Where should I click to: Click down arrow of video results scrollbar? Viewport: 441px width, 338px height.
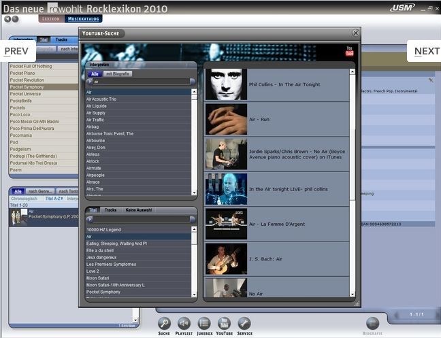[x=352, y=294]
